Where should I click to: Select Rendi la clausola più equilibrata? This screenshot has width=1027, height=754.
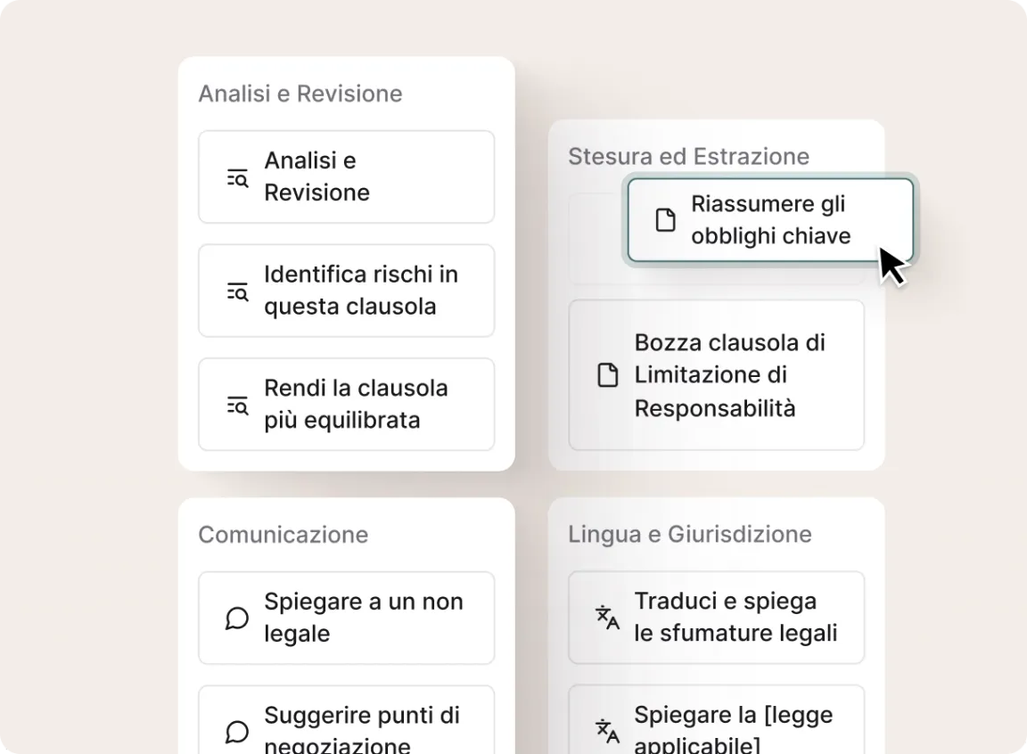coord(346,405)
